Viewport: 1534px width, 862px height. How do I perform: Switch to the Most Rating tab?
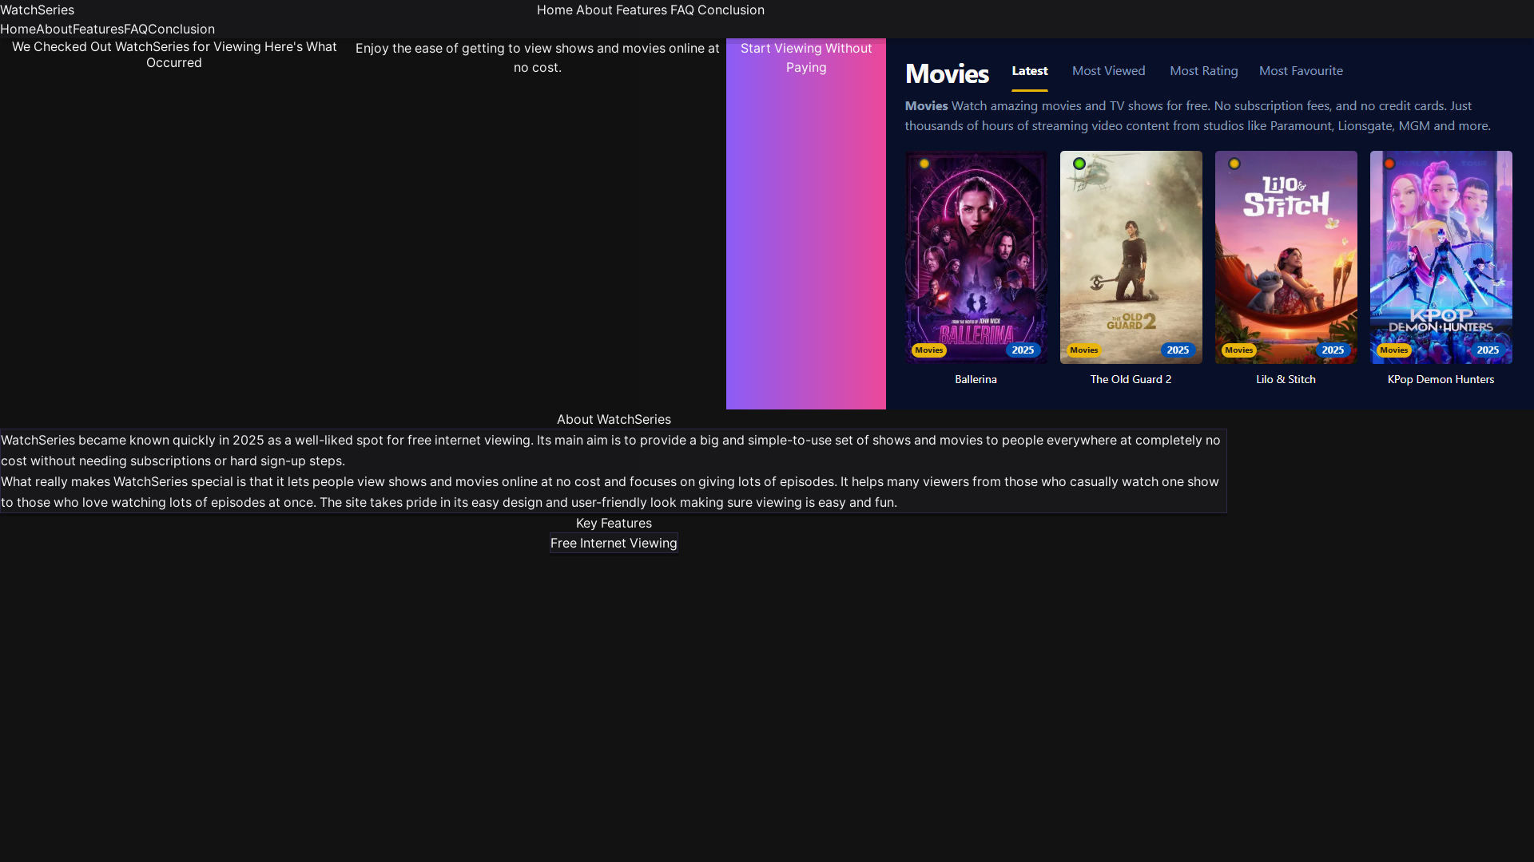click(x=1203, y=71)
